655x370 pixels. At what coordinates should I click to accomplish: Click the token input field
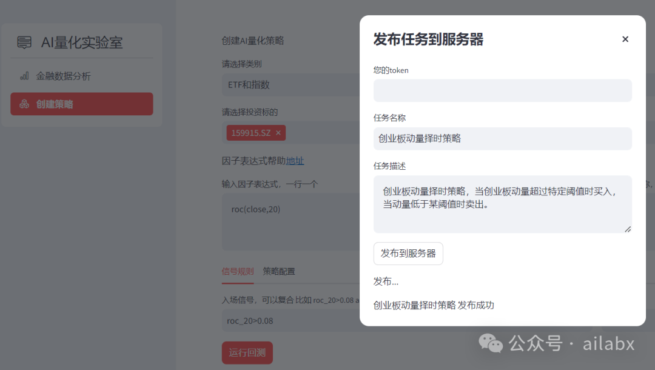click(x=502, y=90)
